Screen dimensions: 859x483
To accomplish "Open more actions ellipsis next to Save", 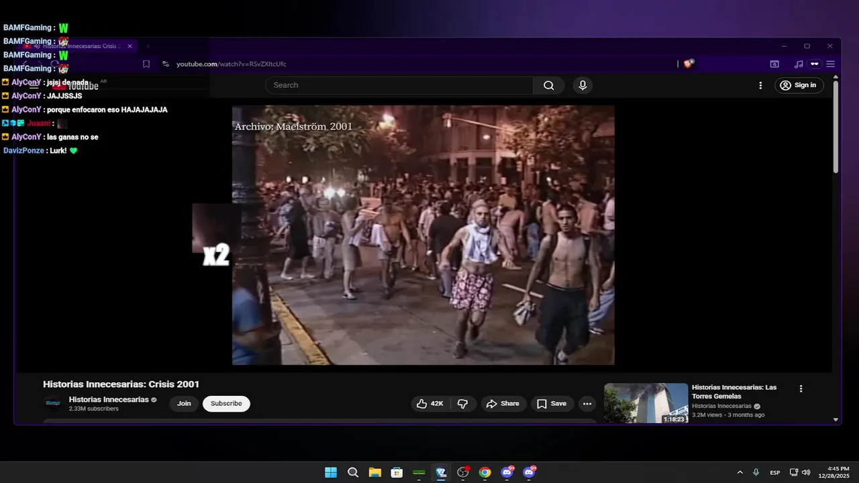I will pos(587,404).
